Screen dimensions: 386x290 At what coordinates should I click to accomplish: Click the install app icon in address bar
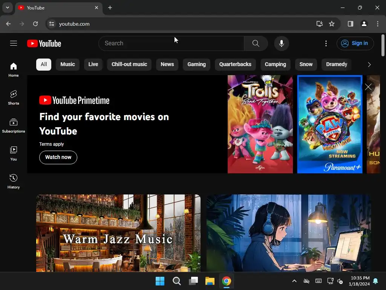tap(320, 24)
